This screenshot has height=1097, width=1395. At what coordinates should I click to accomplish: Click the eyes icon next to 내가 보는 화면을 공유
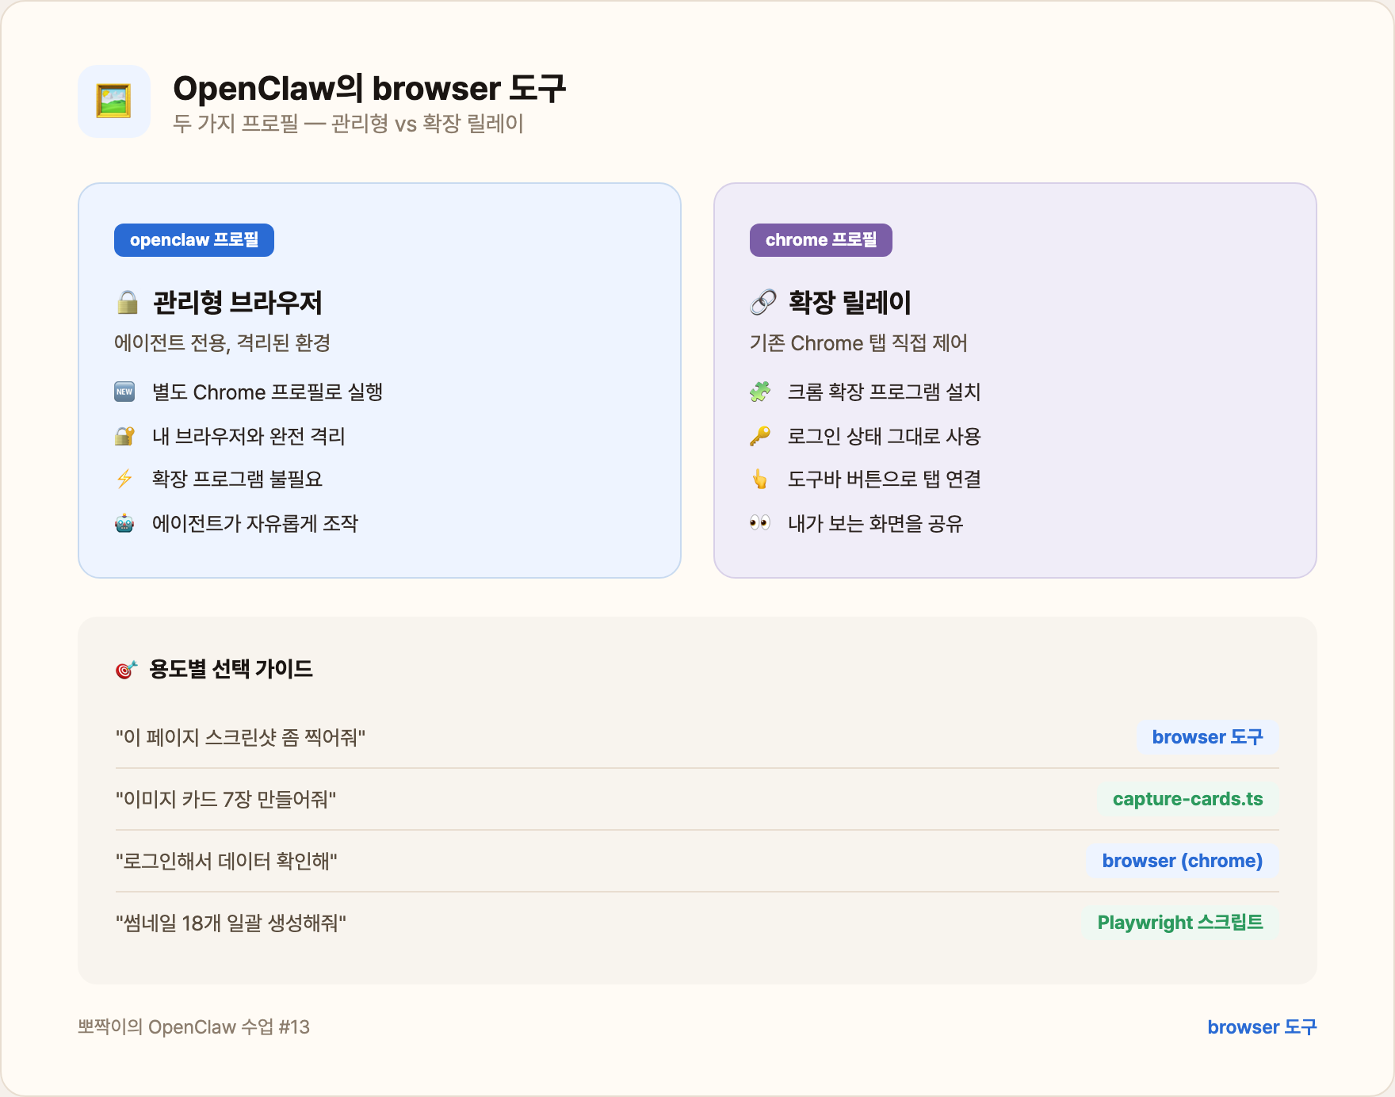pos(761,523)
